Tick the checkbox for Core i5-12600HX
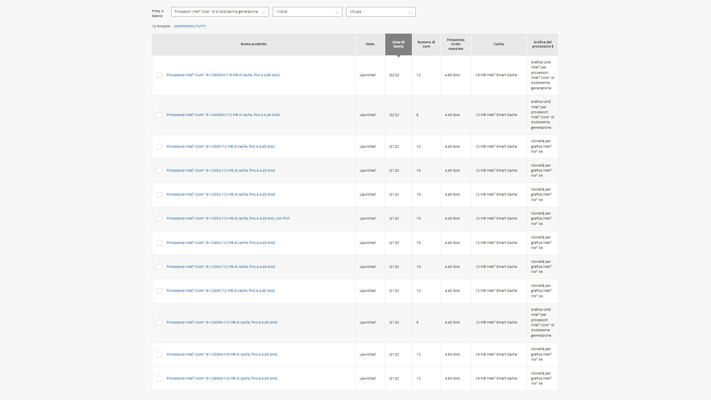This screenshot has width=711, height=400. (x=159, y=75)
